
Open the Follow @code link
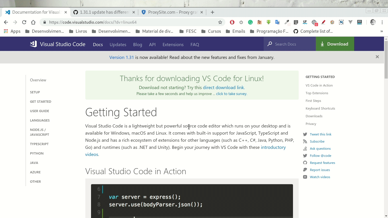coord(320,156)
